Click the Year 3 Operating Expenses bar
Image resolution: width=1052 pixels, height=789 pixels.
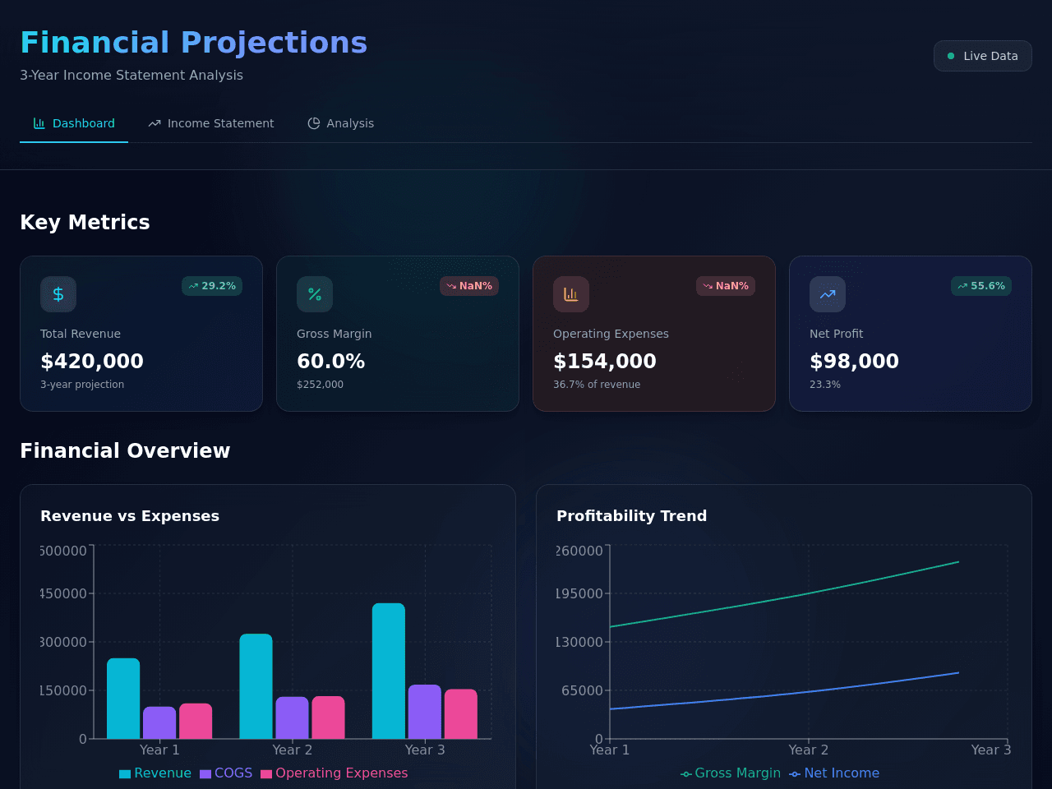pos(461,714)
